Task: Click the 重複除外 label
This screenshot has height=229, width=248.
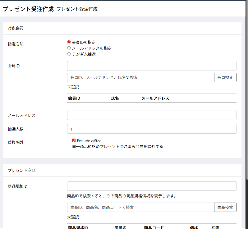Action: click(x=16, y=143)
